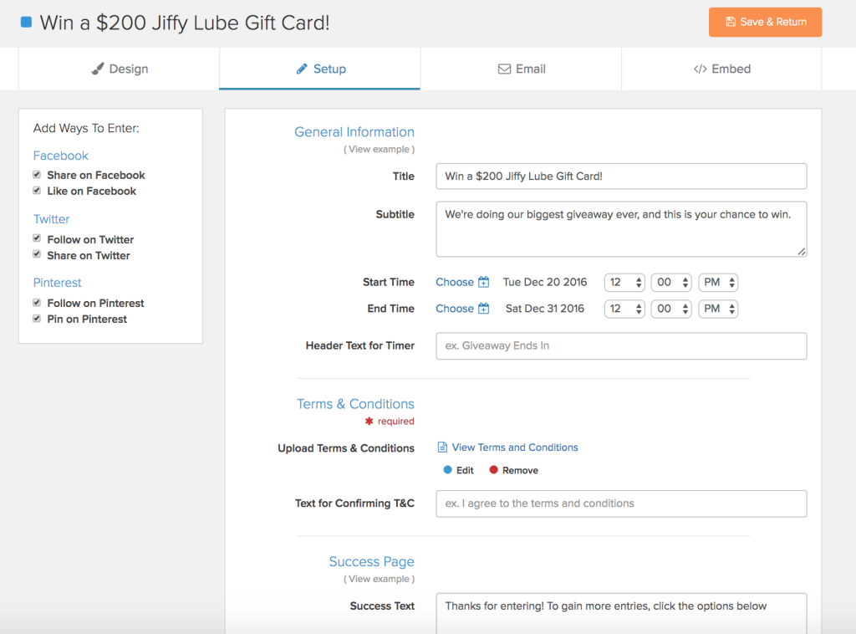Image resolution: width=856 pixels, height=634 pixels.
Task: Select the Setup tab
Action: click(320, 69)
